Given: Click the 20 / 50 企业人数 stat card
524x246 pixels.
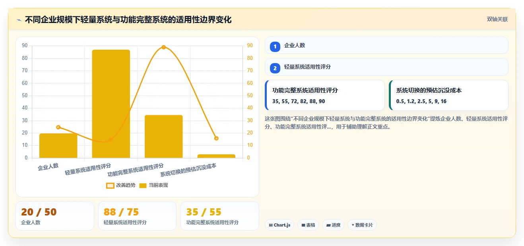Looking at the screenshot, I should tap(55, 216).
